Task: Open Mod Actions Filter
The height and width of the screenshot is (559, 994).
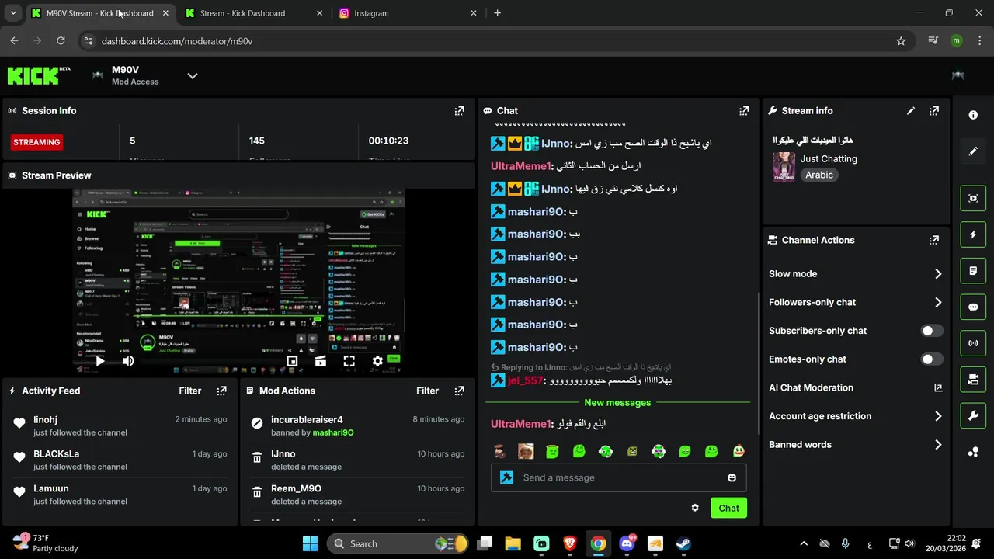Action: 427,391
